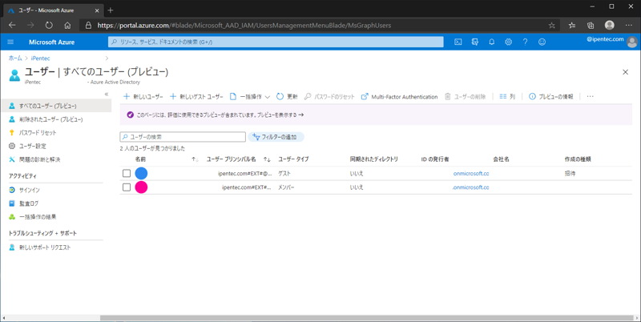The width and height of the screenshot is (641, 322).
Task: Click the 招待 cell in the guest row
Action: (570, 173)
